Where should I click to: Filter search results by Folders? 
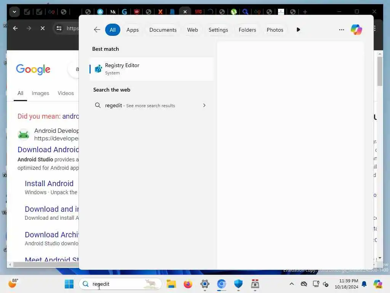tap(247, 30)
